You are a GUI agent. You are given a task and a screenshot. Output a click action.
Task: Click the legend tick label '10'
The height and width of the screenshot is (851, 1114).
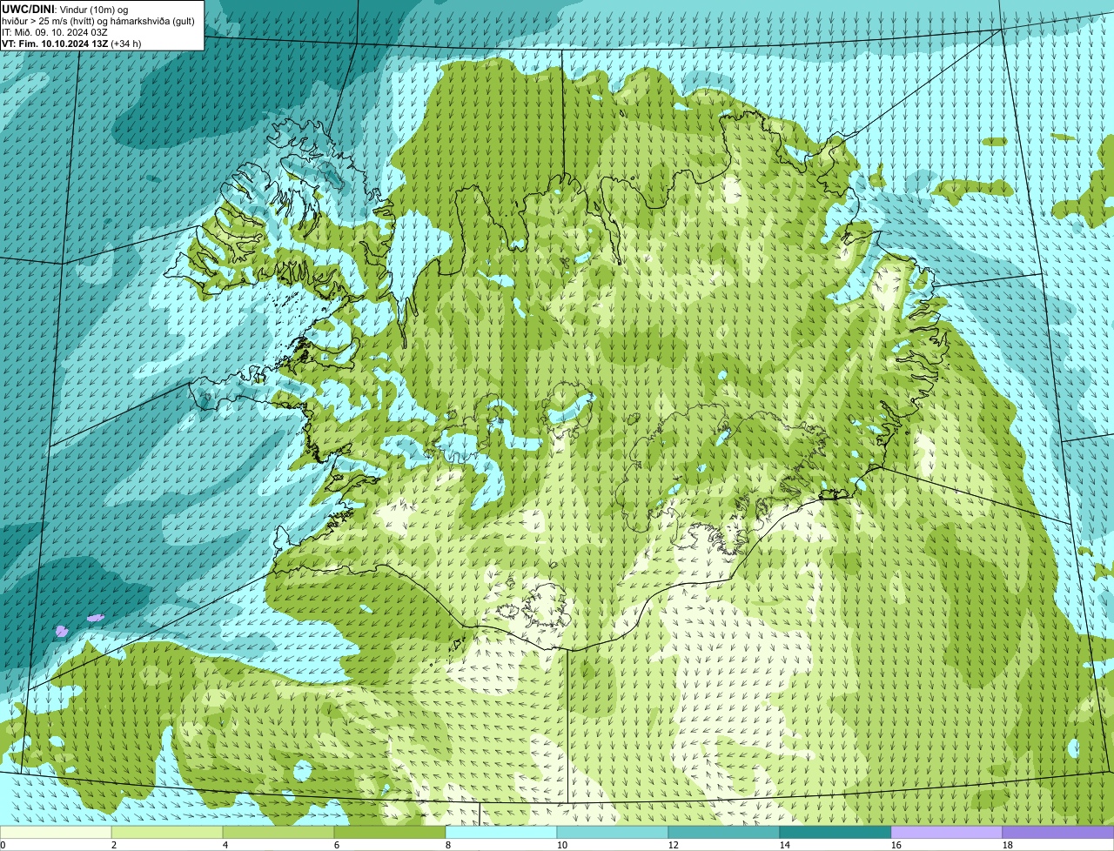point(562,845)
